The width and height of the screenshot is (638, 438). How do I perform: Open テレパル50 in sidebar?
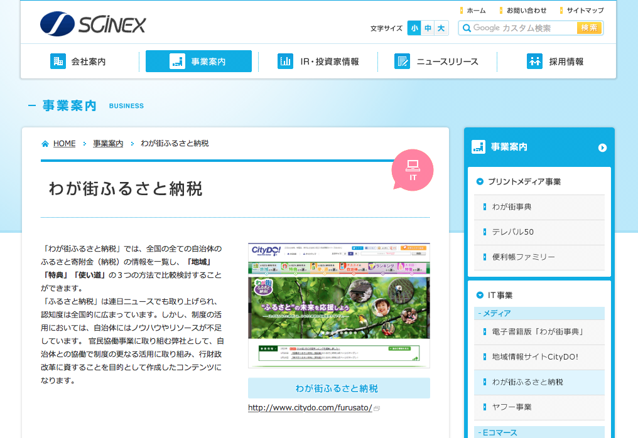[539, 232]
